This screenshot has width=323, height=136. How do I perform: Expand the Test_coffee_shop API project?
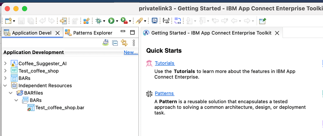[5, 71]
